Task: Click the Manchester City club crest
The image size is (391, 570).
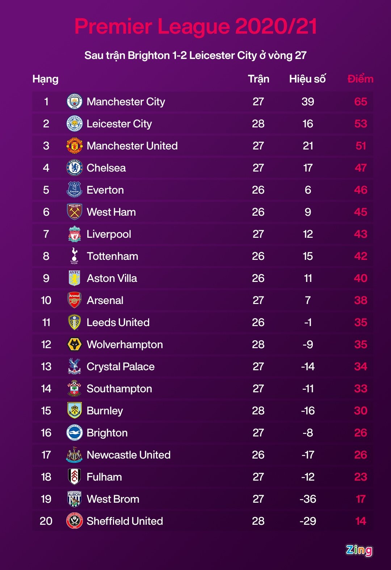Action: pos(75,102)
